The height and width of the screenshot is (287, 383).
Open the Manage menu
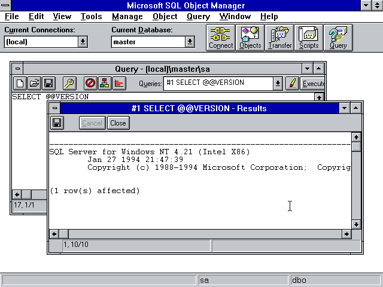click(127, 17)
